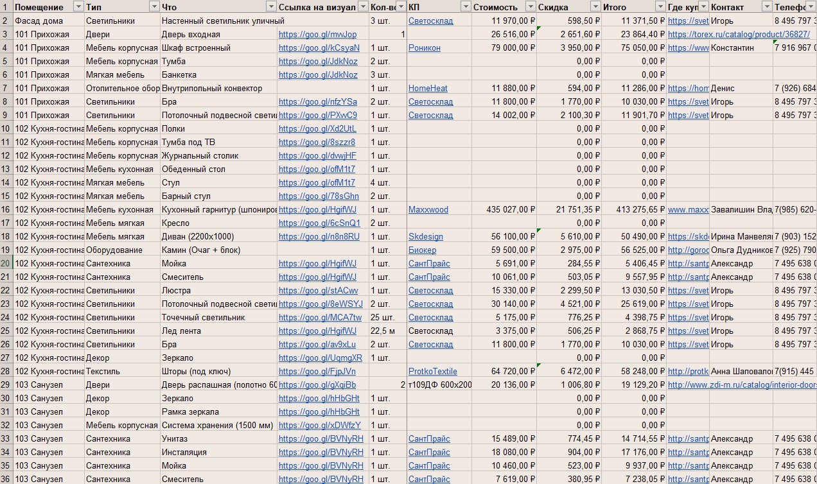Open the goo.gl/MCA7tw link for Точечный светильник
Viewport: 817px width, 484px height.
[320, 317]
